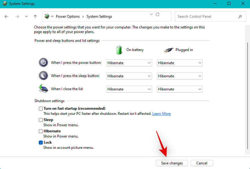Click the System Settings title bar icon
The height and width of the screenshot is (169, 250).
point(5,3)
